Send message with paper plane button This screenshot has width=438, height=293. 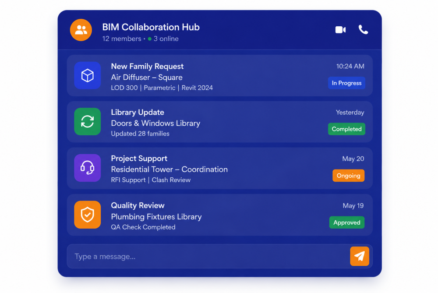tap(360, 256)
